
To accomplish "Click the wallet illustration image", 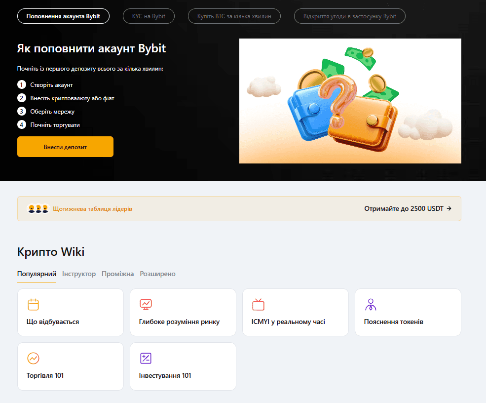I will (x=350, y=101).
